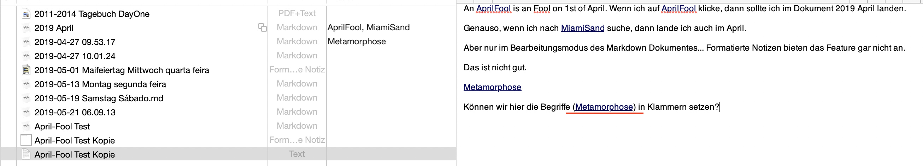This screenshot has width=923, height=166.
Task: Click the Markdown icon beside 2019 April
Action: (x=26, y=28)
